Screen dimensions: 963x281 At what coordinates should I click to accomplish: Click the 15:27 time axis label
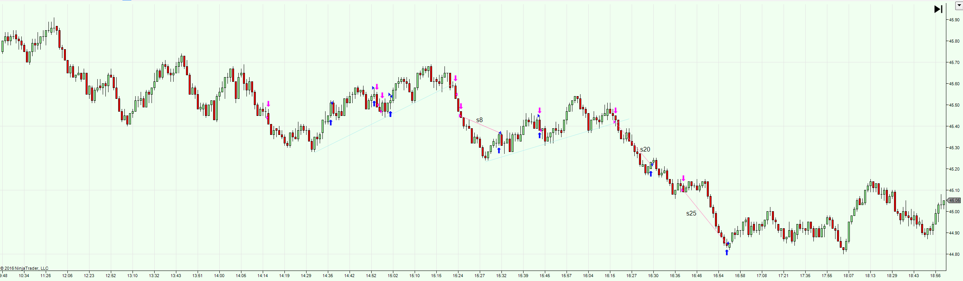(x=480, y=276)
